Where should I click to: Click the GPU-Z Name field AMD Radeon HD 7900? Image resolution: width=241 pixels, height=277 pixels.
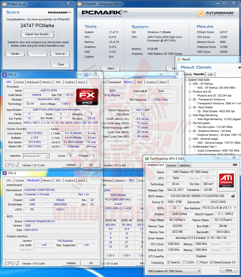point(190,172)
